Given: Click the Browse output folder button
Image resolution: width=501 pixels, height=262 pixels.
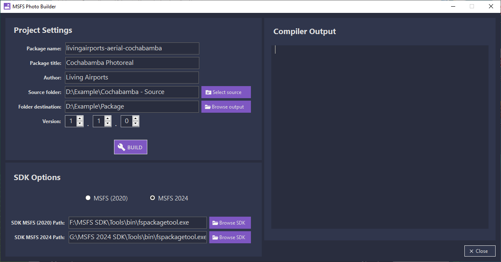Looking at the screenshot, I should coord(226,107).
